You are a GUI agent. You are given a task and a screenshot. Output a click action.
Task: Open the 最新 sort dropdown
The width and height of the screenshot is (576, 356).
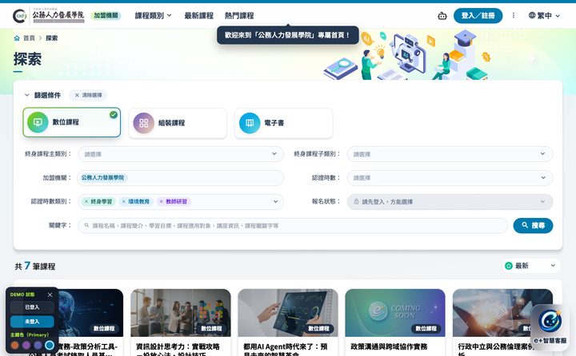[531, 266]
